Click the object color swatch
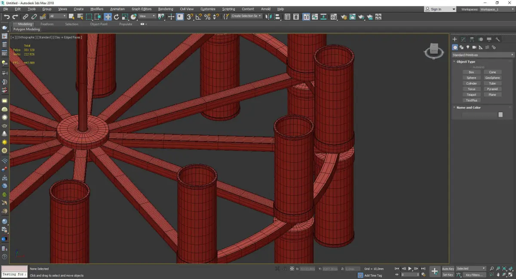The height and width of the screenshot is (279, 516). point(501,115)
